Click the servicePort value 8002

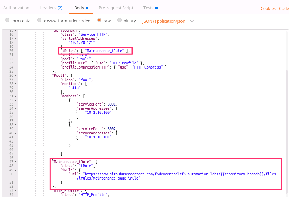point(112,129)
